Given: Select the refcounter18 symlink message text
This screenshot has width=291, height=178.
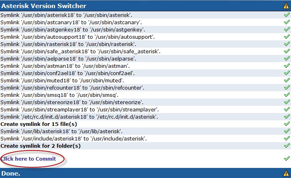Looking at the screenshot, I should click(x=72, y=88).
